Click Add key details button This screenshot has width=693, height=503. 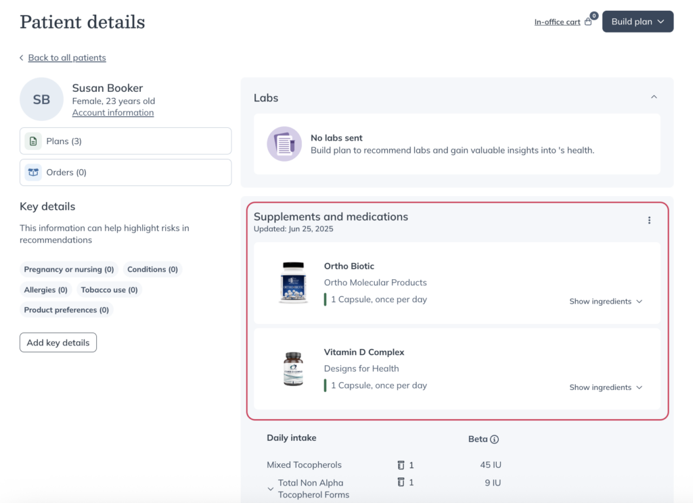58,343
